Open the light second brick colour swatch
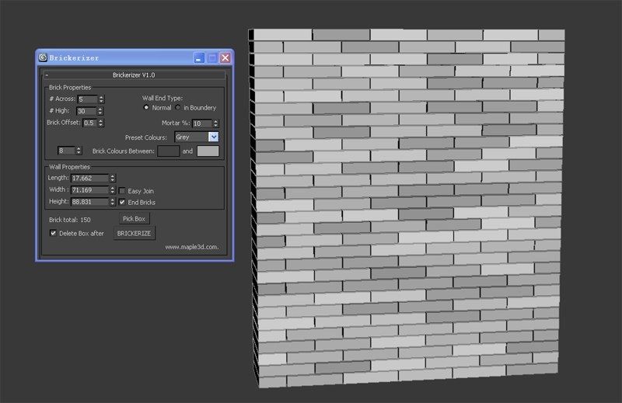Screen dimensions: 622x403 tap(208, 151)
